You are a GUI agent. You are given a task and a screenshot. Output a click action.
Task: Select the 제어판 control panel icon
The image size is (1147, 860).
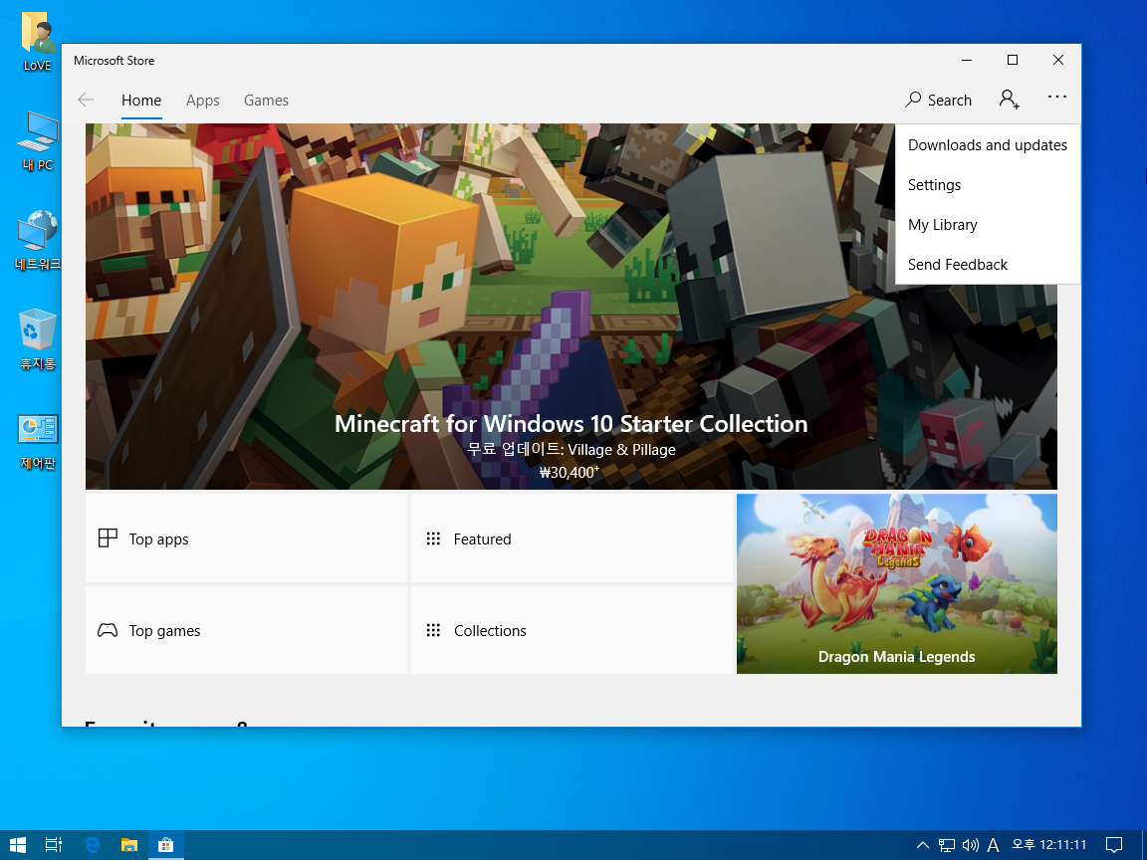pos(37,441)
